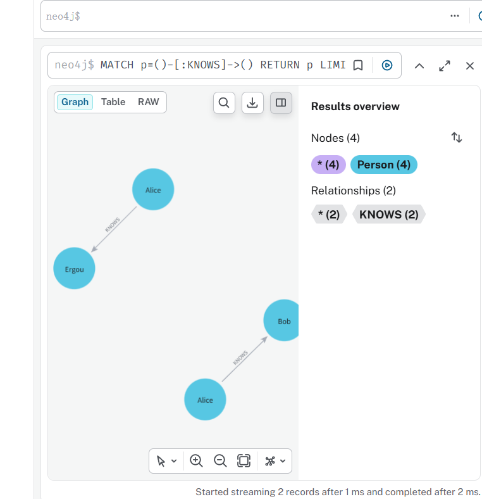Switch to the Table view tab
The image size is (482, 499).
pos(113,102)
